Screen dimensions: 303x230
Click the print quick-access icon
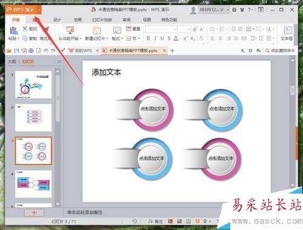(x=31, y=50)
